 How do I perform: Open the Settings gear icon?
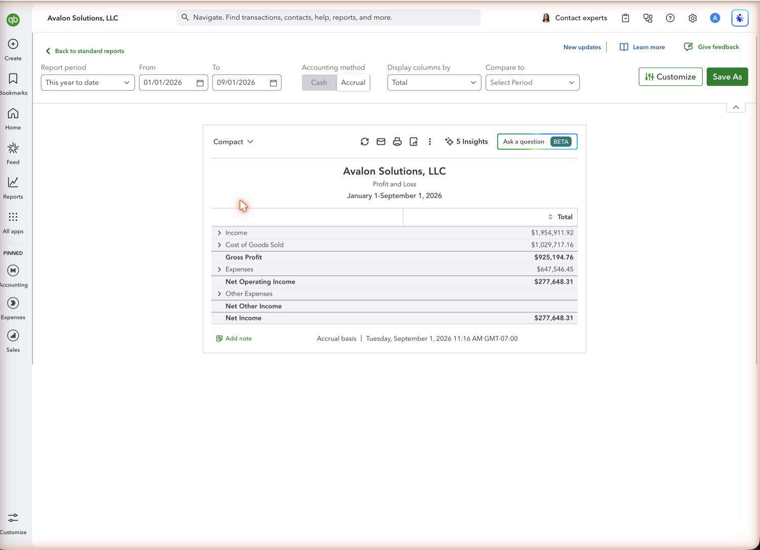click(693, 18)
